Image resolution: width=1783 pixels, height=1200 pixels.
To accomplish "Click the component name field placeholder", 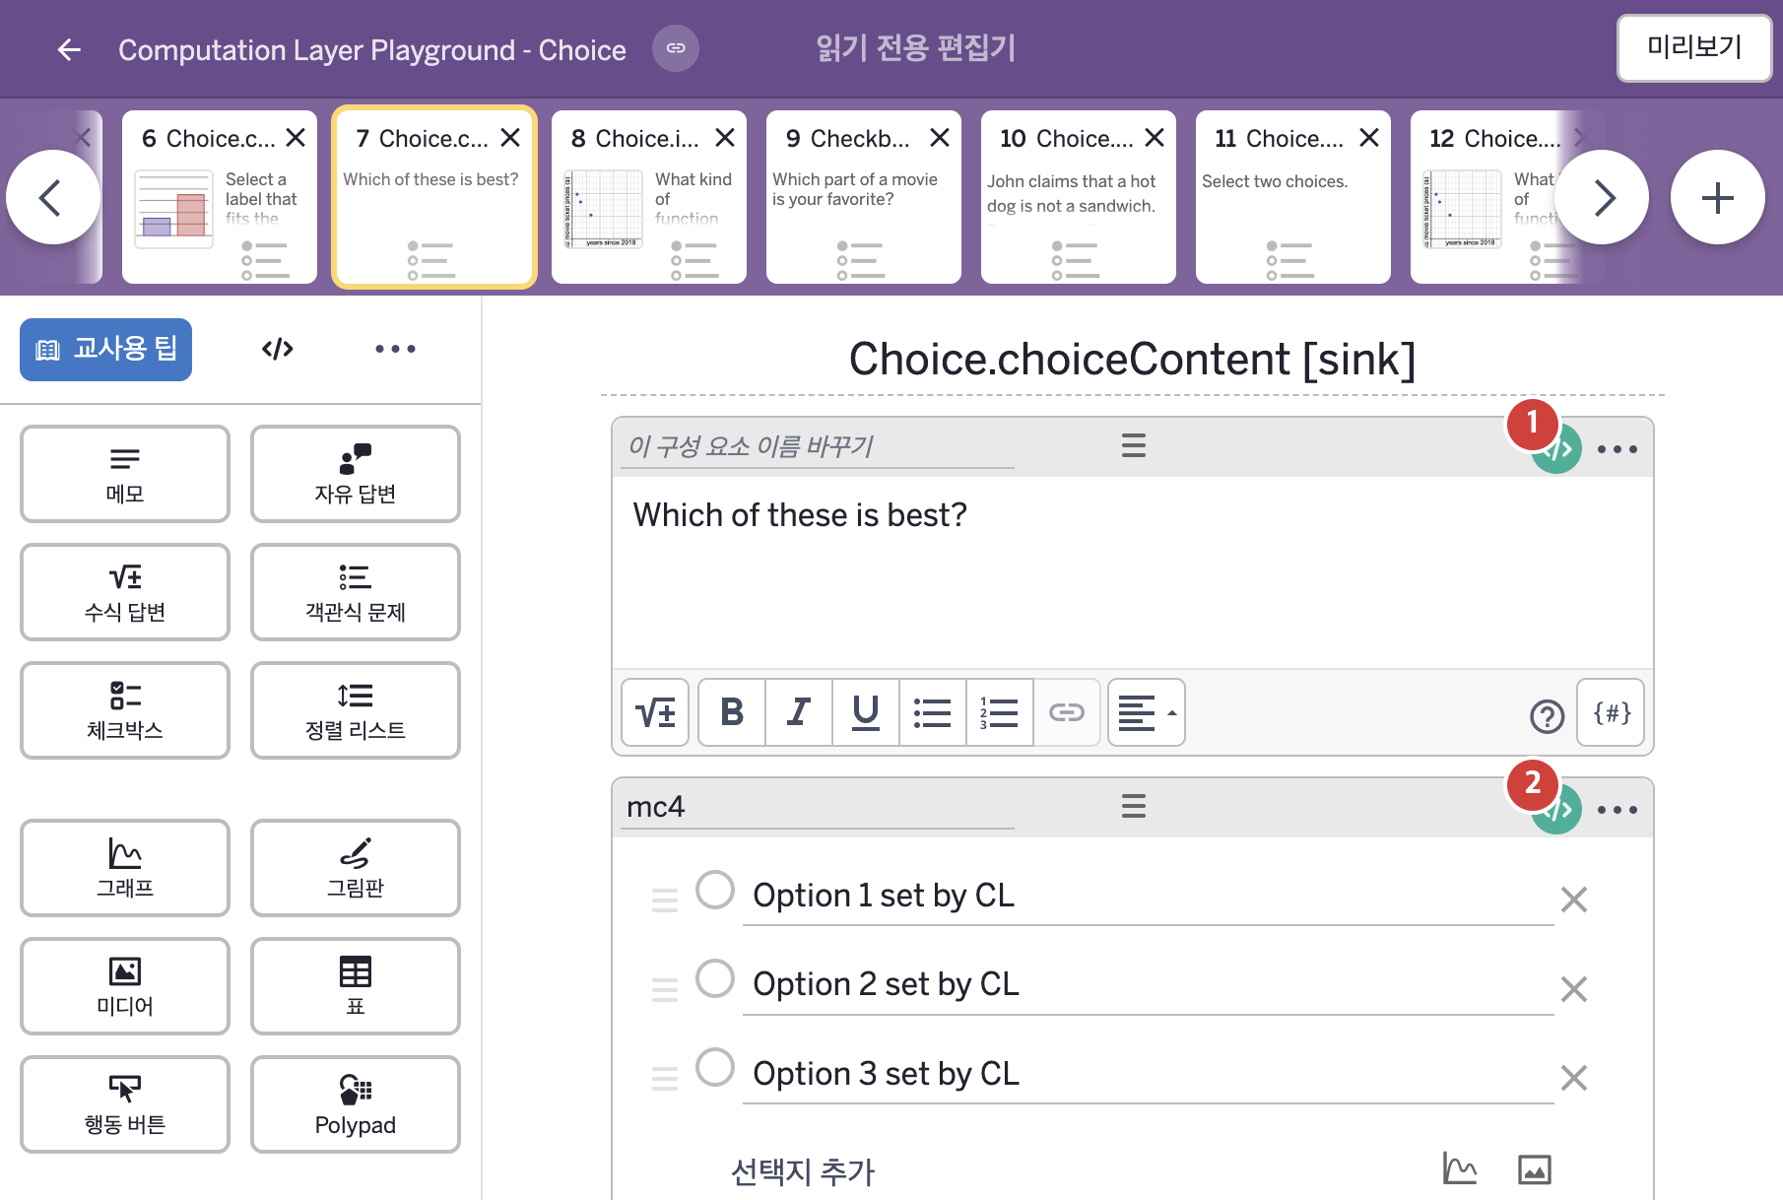I will [820, 446].
